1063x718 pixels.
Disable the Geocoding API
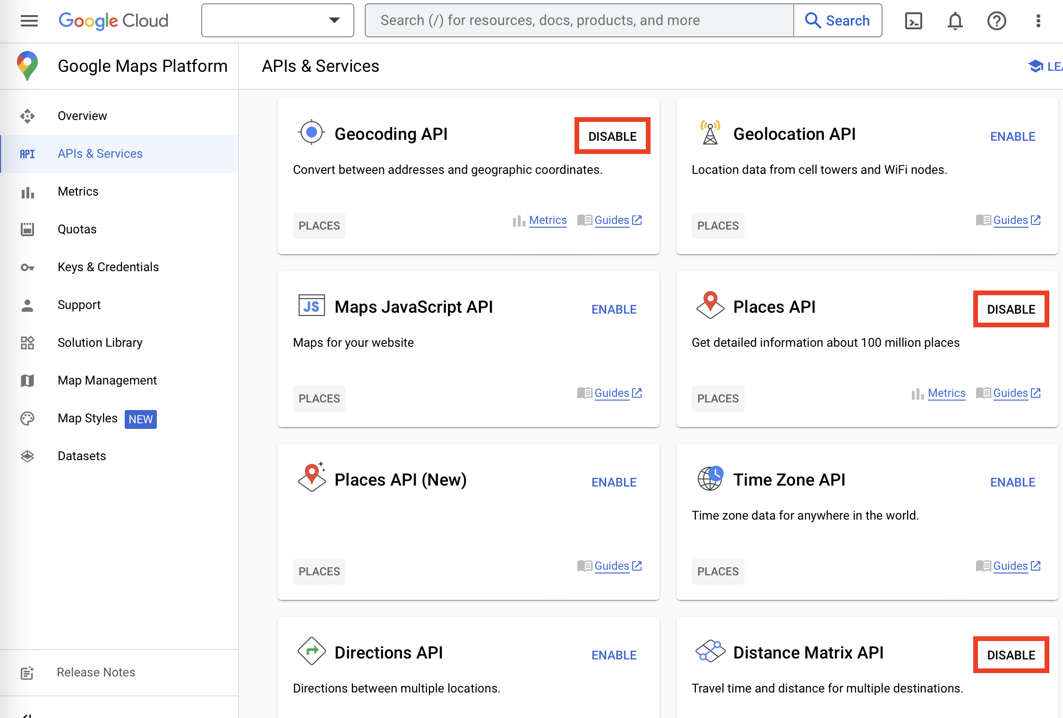612,136
